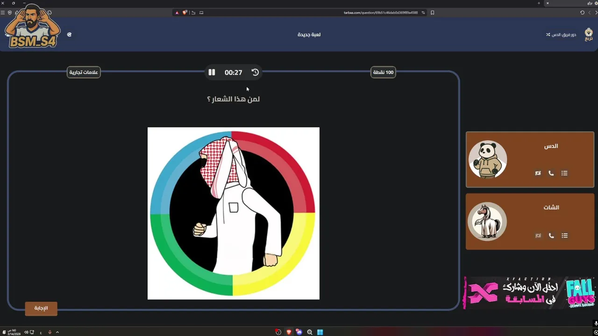Use the list lifeline for الدس team
Screen dimensions: 598x336
(x=564, y=173)
